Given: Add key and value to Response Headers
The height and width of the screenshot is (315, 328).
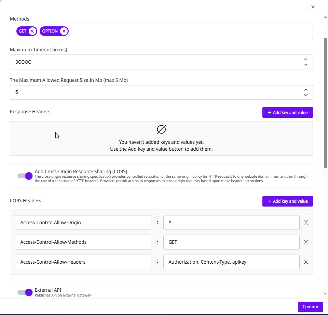Looking at the screenshot, I should 287,112.
